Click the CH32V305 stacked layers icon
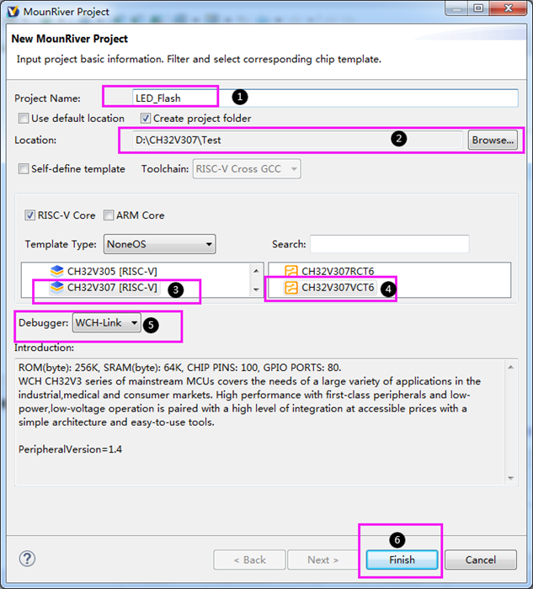 (x=56, y=271)
